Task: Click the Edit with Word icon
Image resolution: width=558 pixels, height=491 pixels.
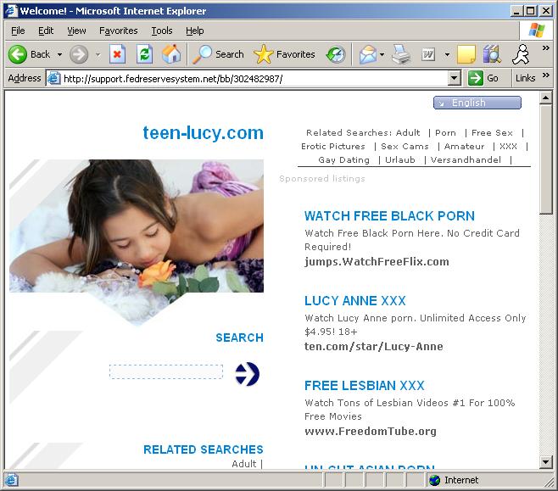Action: click(428, 54)
